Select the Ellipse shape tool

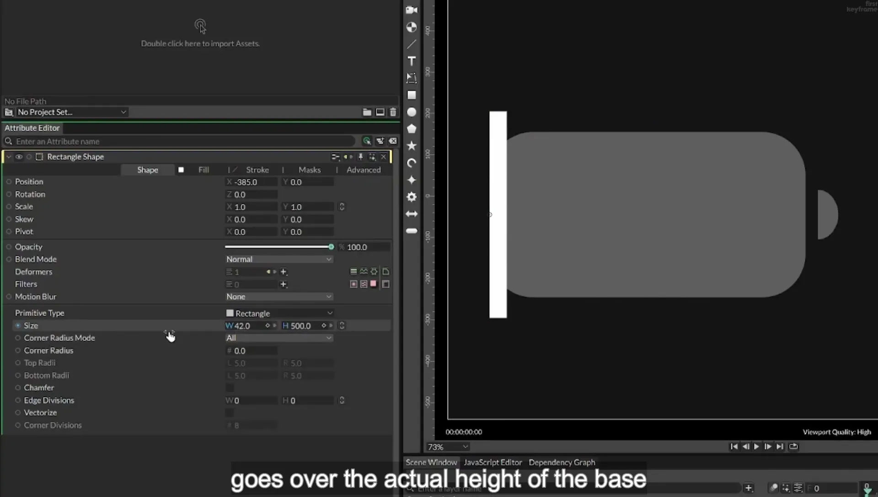point(412,112)
